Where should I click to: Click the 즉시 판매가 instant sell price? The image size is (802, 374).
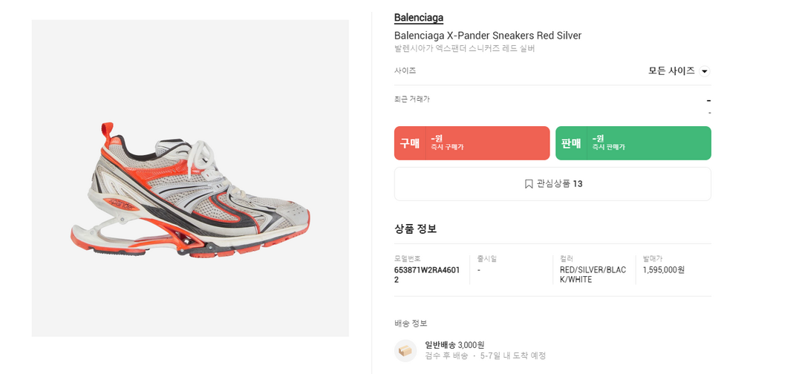pyautogui.click(x=609, y=142)
